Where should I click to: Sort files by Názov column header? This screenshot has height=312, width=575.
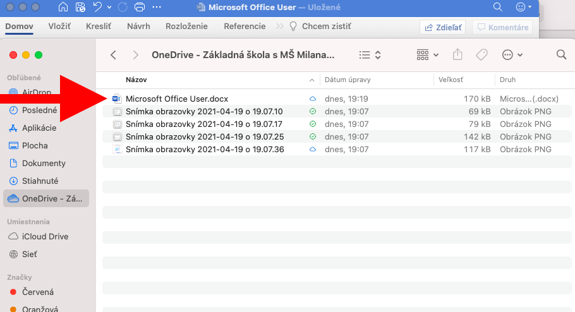[x=136, y=80]
